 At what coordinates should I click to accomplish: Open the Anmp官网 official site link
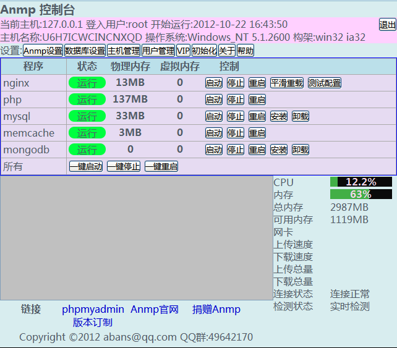(155, 309)
